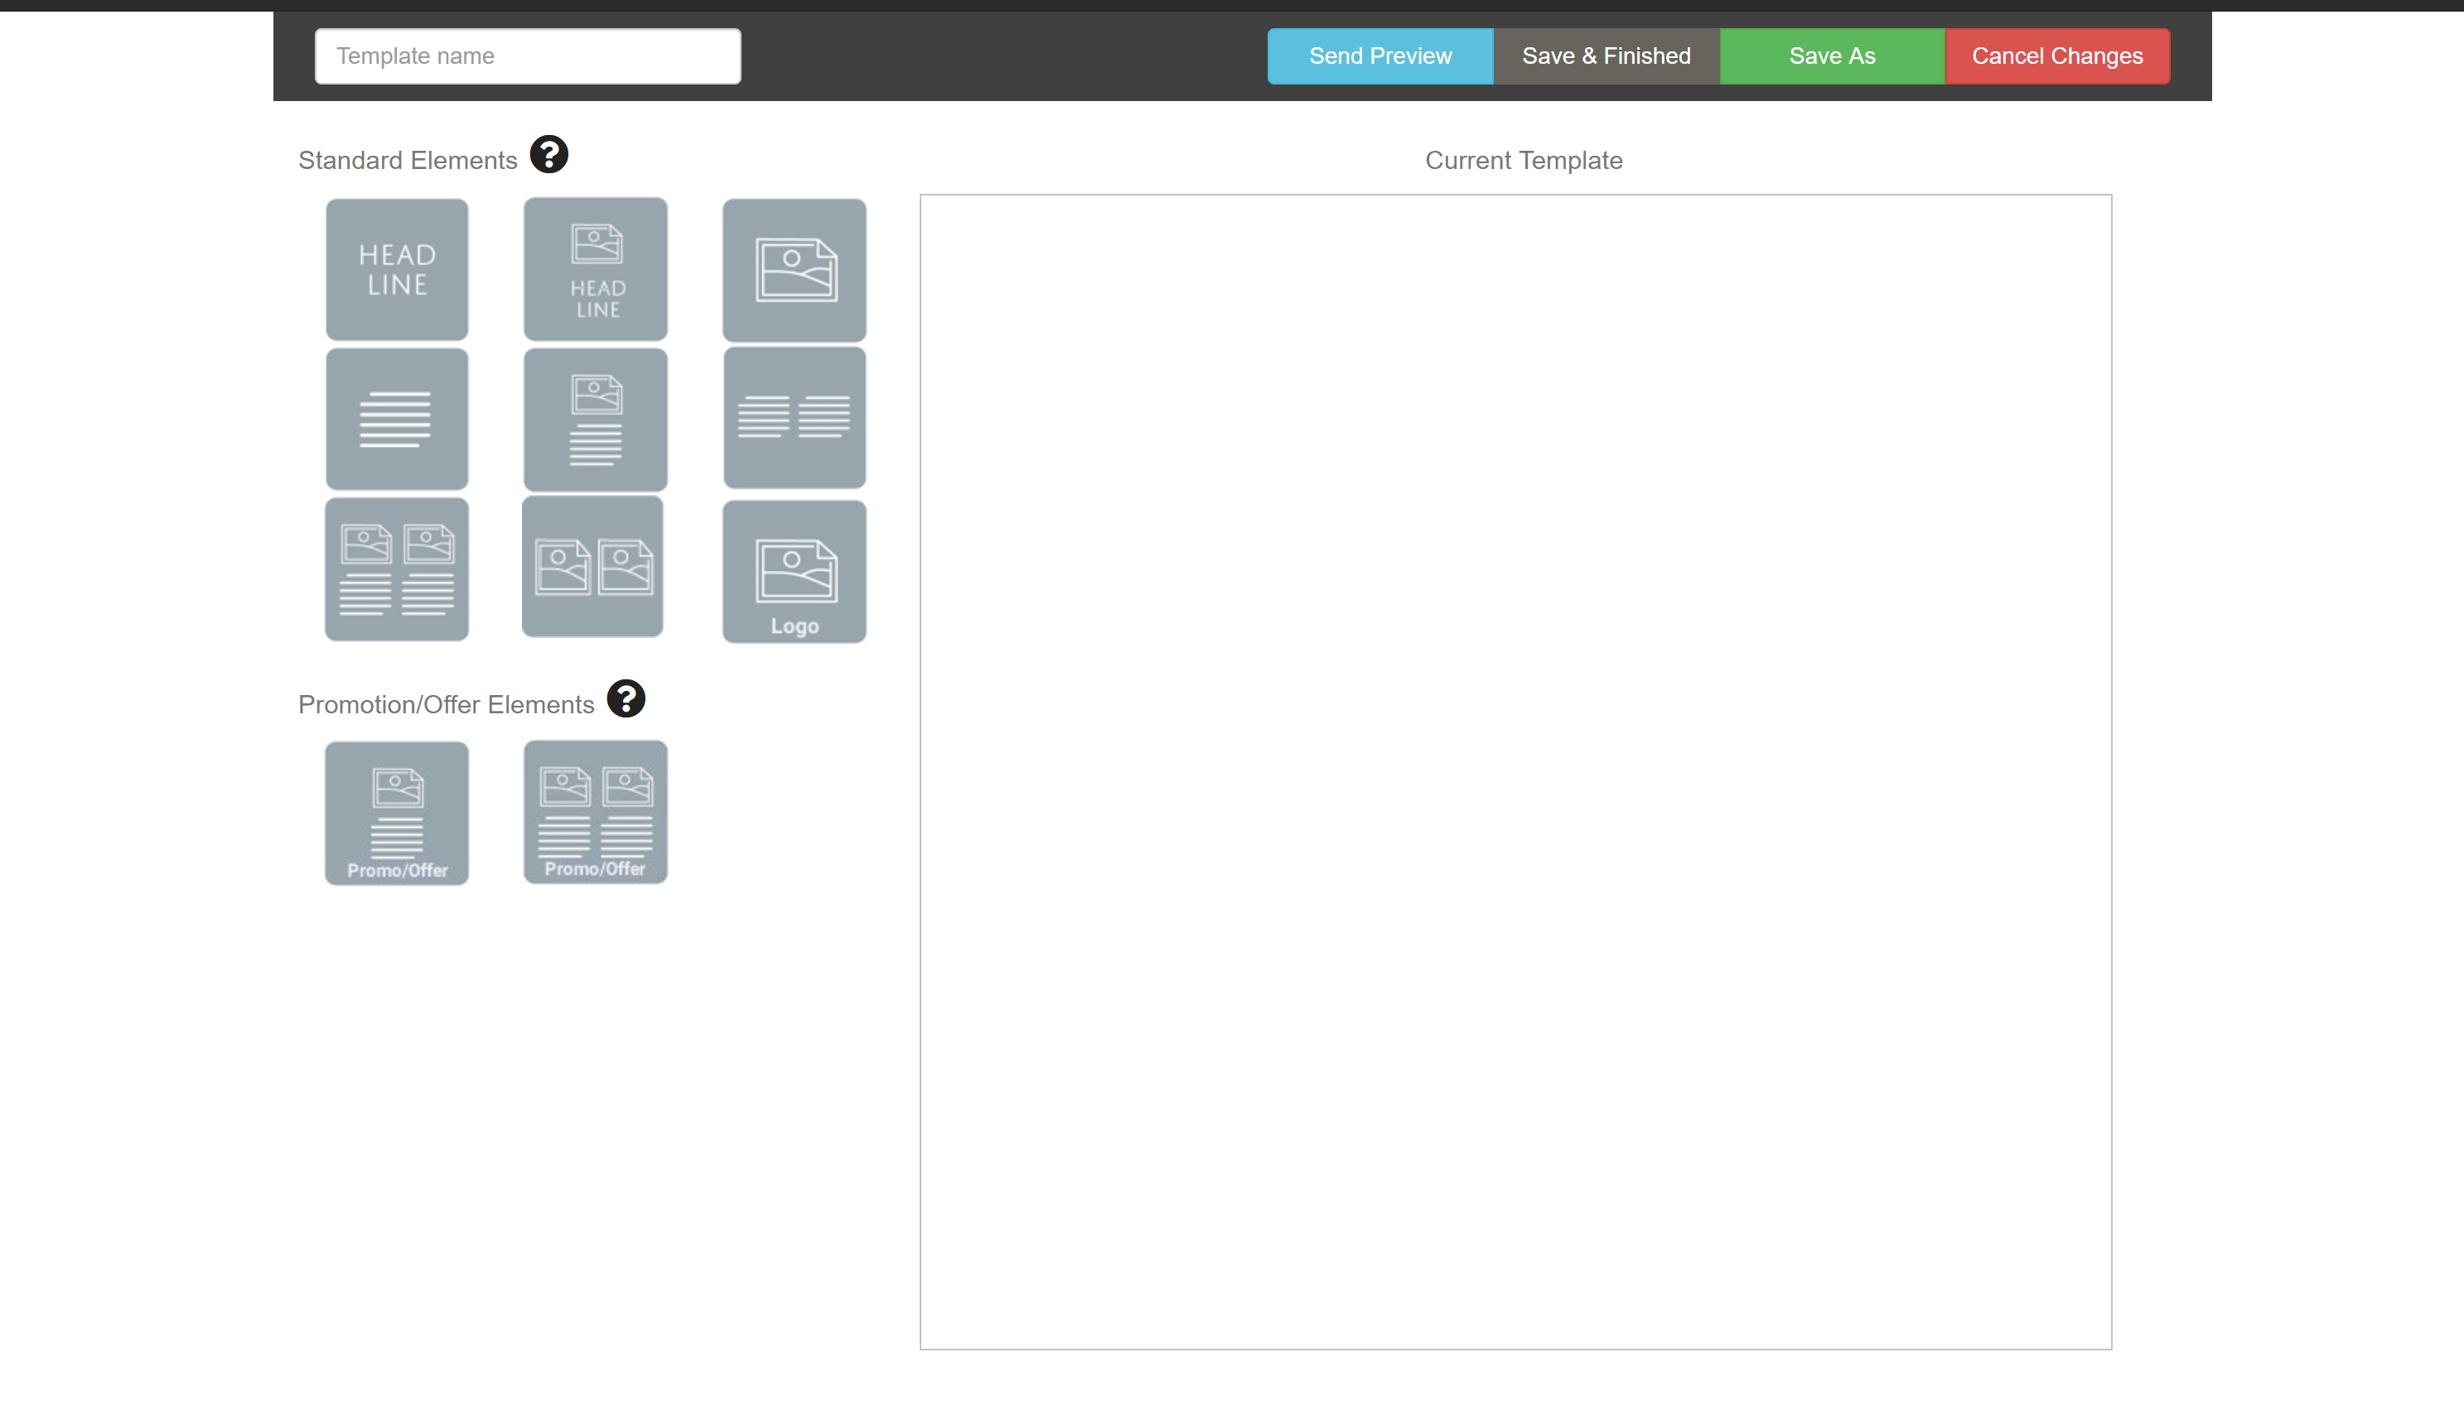Select the Headline text element

click(x=396, y=269)
